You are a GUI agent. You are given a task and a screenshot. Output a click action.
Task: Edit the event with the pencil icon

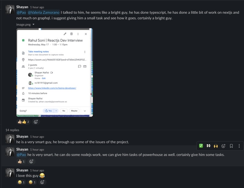point(65,34)
